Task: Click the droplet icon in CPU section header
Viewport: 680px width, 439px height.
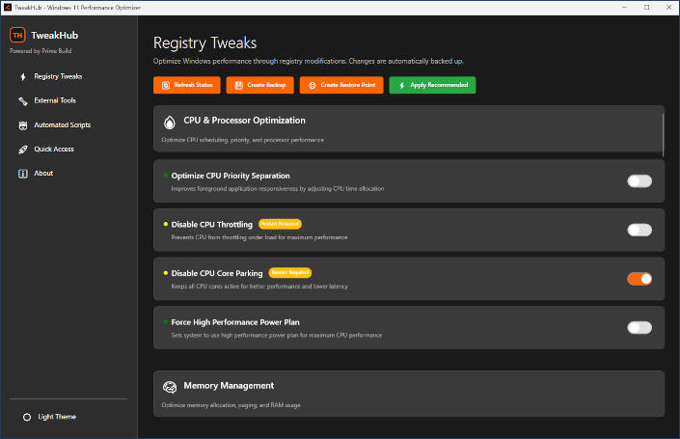Action: (x=170, y=123)
